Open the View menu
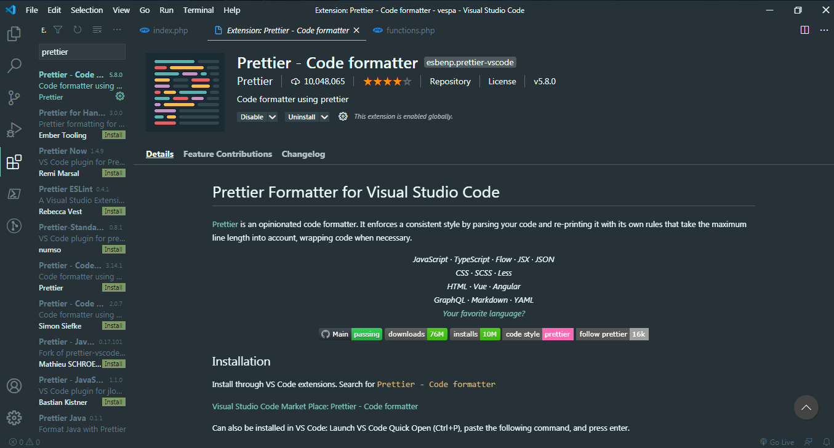This screenshot has height=448, width=834. click(121, 10)
